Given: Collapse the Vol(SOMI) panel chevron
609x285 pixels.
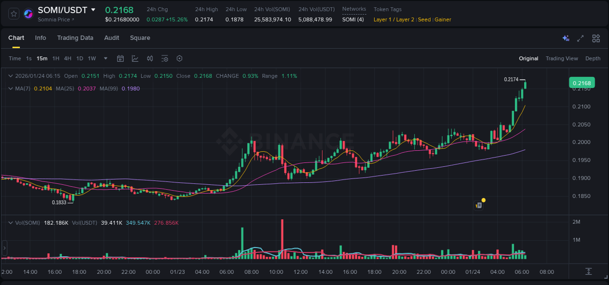Looking at the screenshot, I should point(10,222).
